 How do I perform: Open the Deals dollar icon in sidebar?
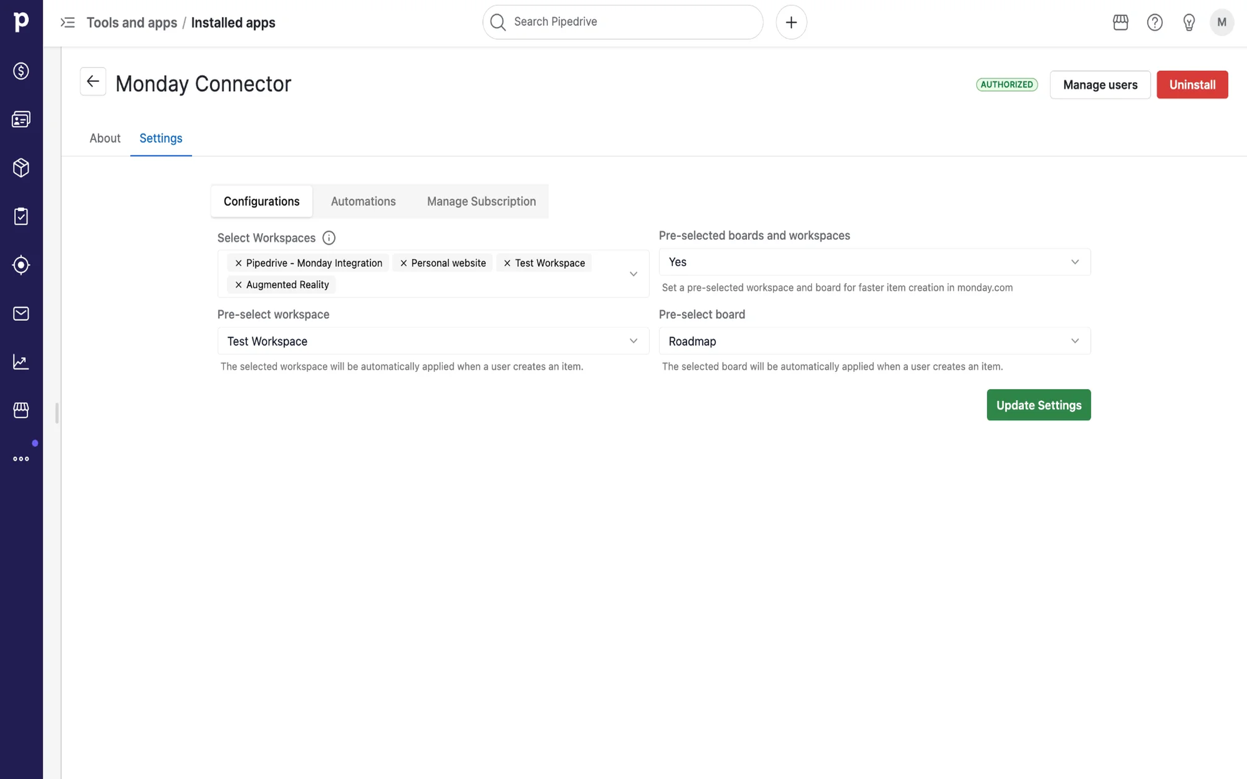[21, 71]
